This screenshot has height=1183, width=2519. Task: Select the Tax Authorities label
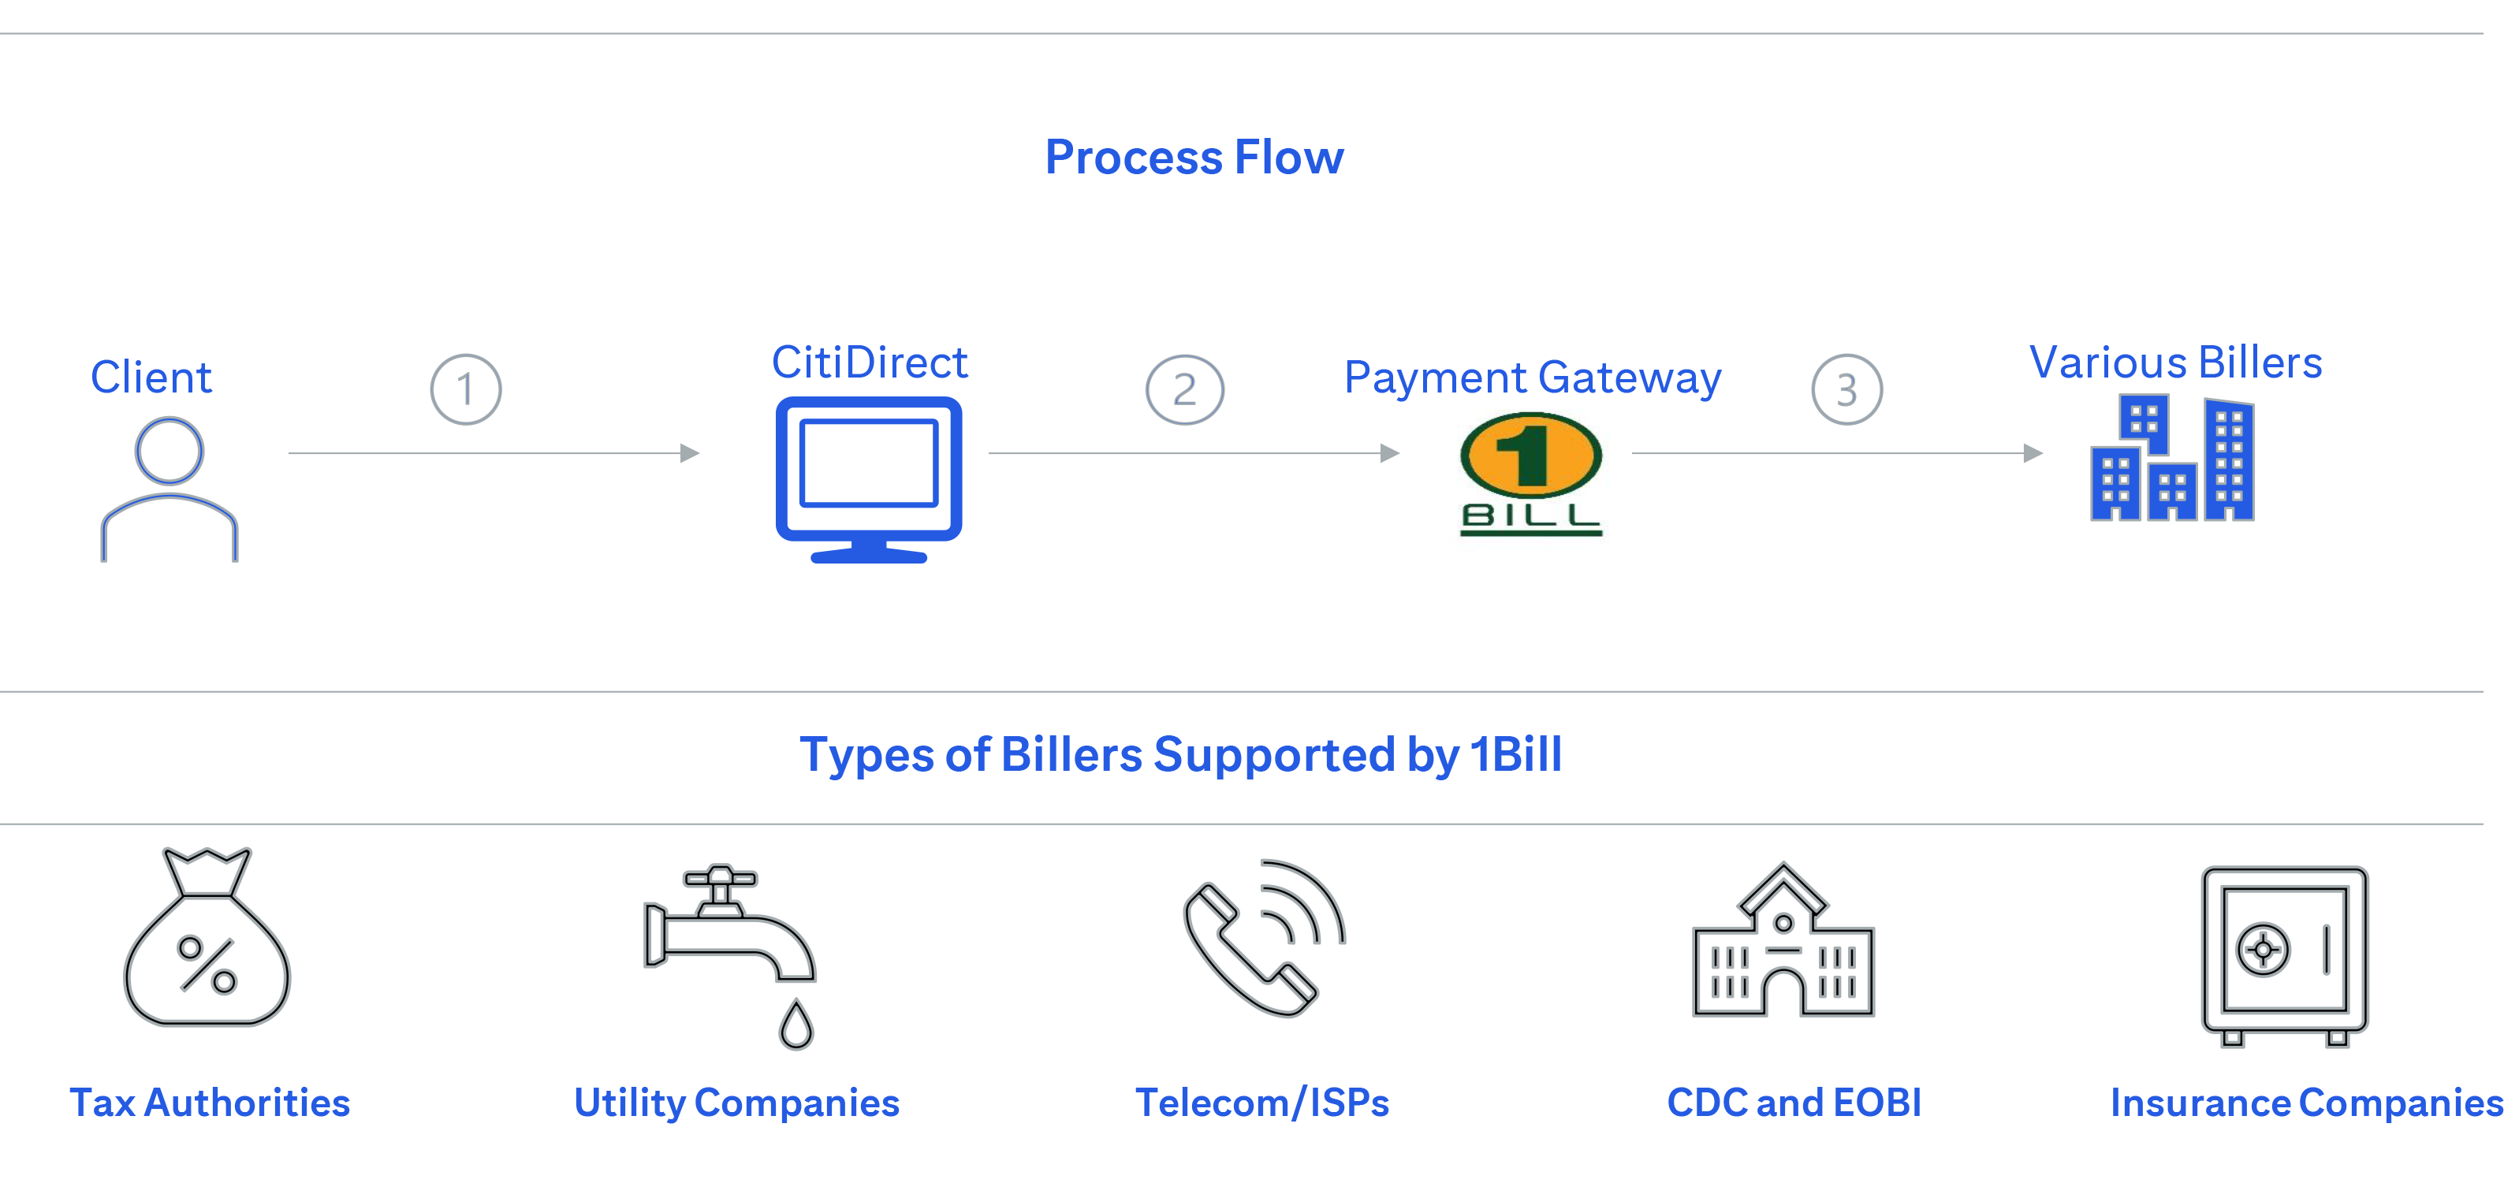tap(209, 1103)
